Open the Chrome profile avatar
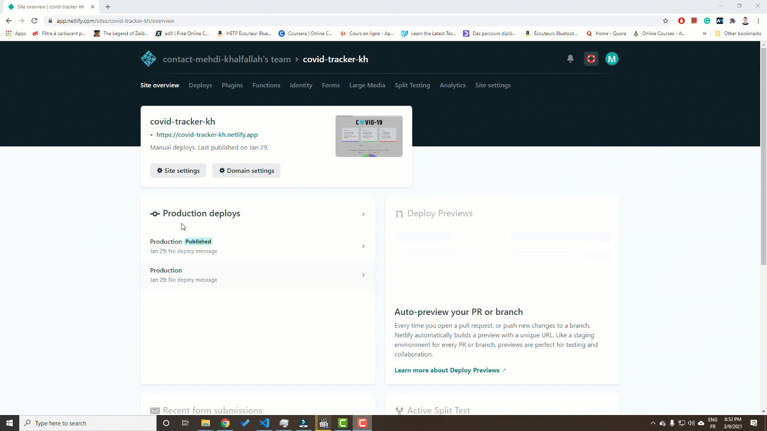 tap(746, 21)
